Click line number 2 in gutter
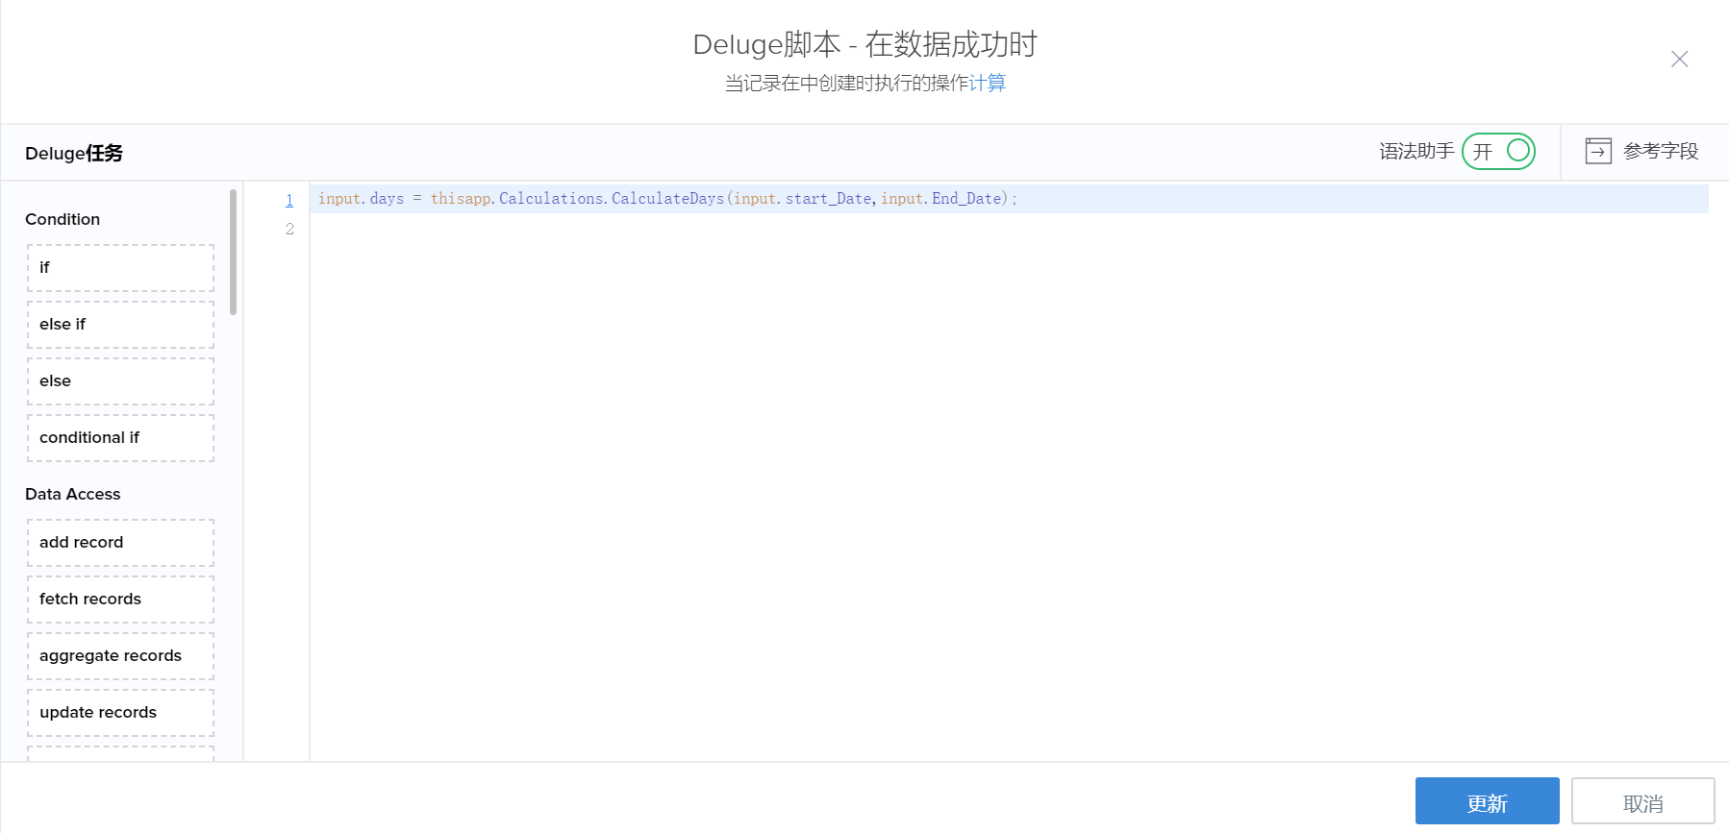Screen dimensions: 1729x833 [x=289, y=229]
